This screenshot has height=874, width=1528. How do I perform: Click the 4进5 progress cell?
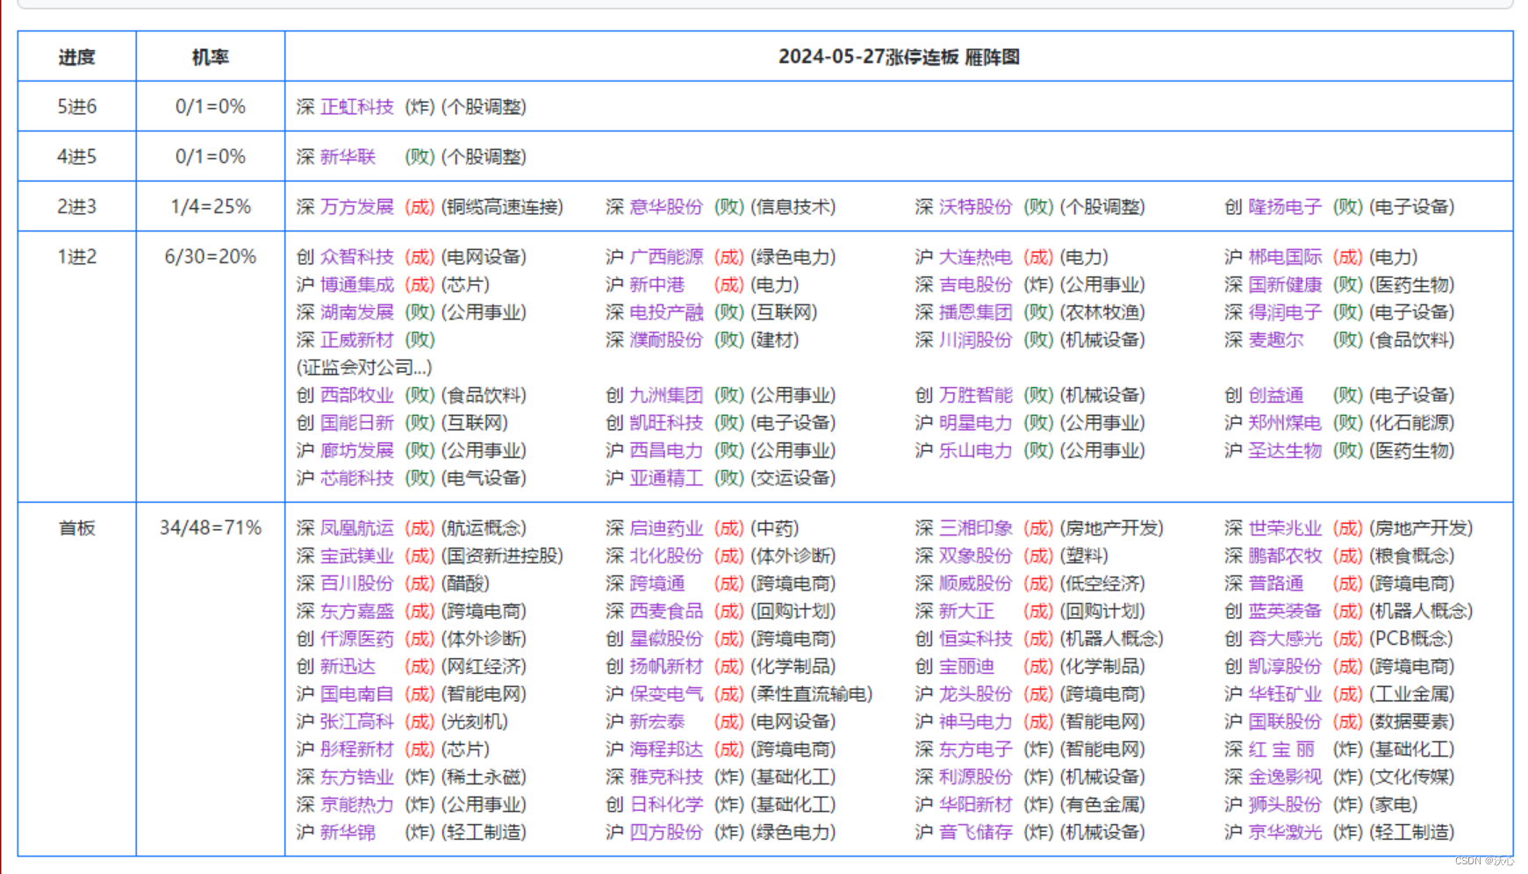77,157
